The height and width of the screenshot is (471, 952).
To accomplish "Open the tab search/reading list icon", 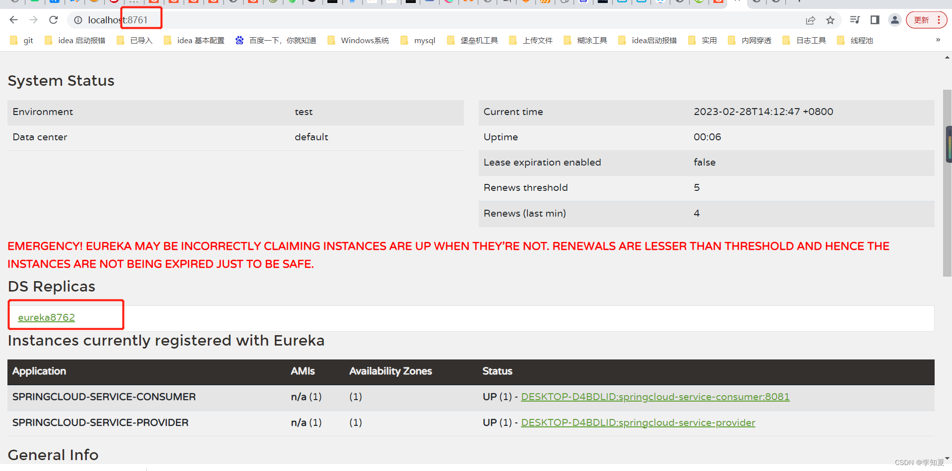I will click(854, 20).
